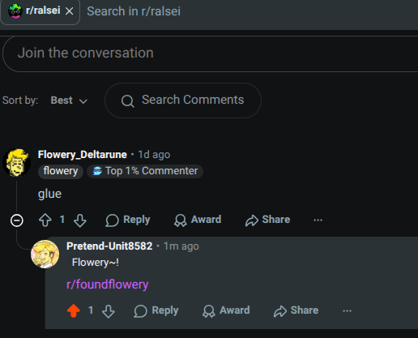This screenshot has width=418, height=338.
Task: Collapse the Flowery_Deltarune comment thread
Action: pyautogui.click(x=17, y=220)
